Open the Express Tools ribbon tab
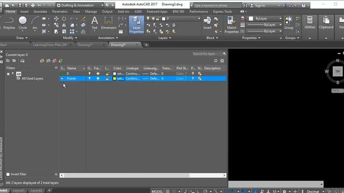 pos(222,12)
